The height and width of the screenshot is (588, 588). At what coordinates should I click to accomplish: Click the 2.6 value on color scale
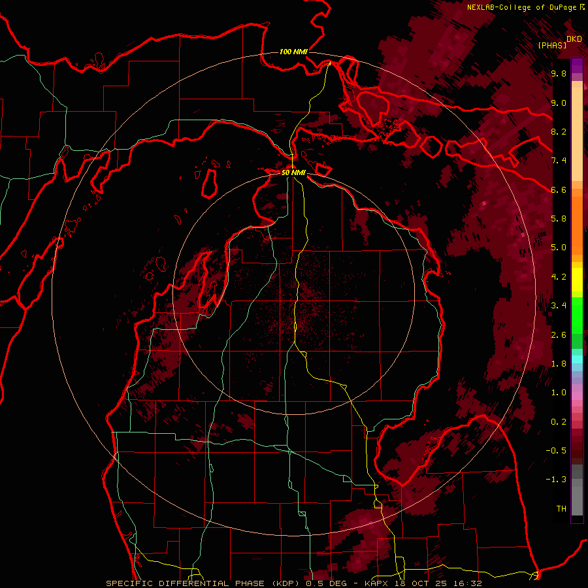coord(559,335)
